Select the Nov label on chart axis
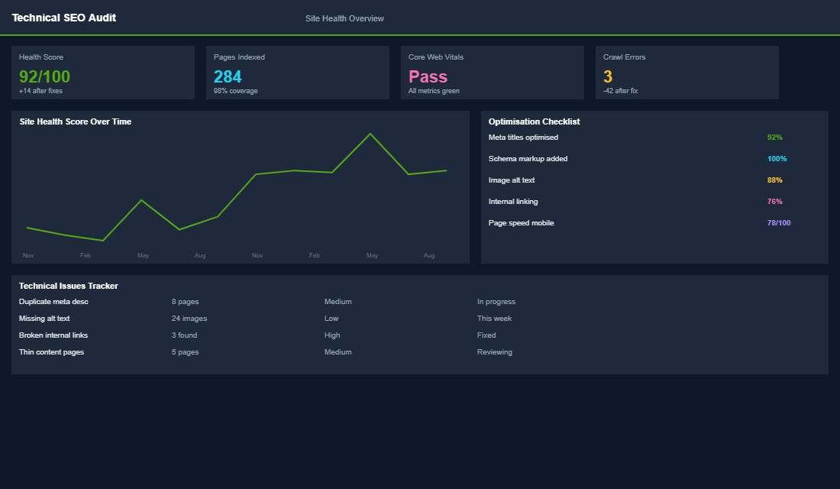The height and width of the screenshot is (489, 840). (28, 255)
